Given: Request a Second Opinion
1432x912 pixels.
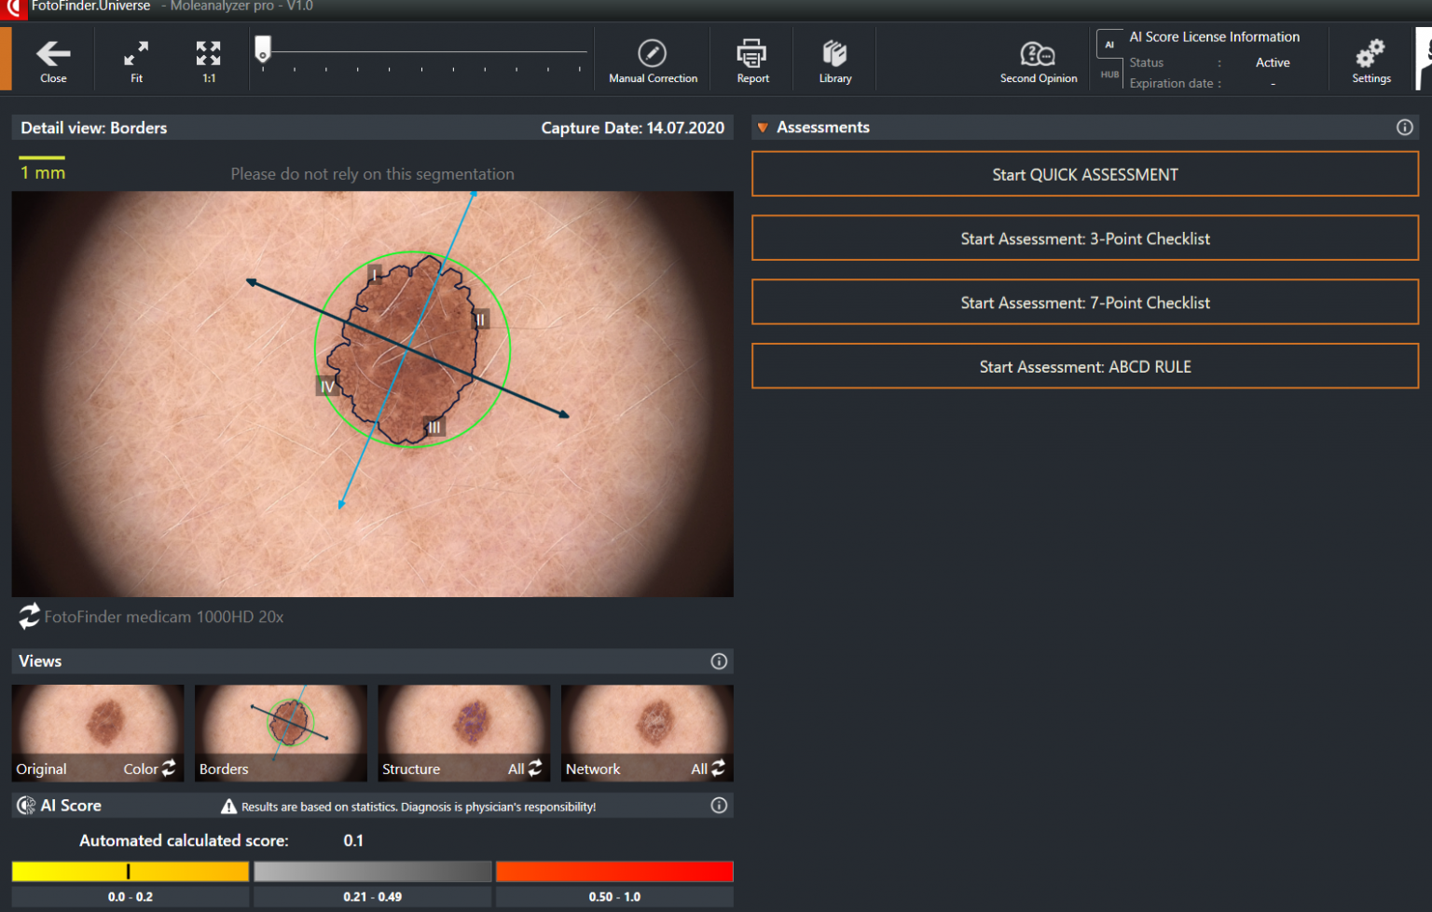Looking at the screenshot, I should [1038, 58].
